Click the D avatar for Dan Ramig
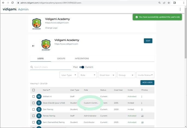Screen dimensions: 187x128 [39, 109]
